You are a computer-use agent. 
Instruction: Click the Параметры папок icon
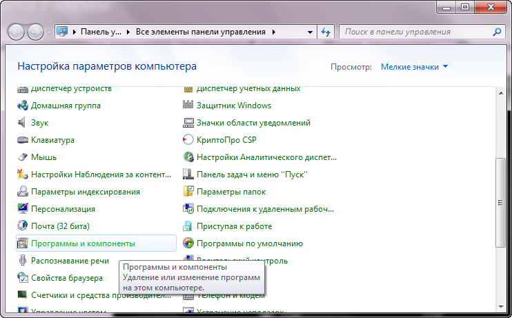[188, 192]
